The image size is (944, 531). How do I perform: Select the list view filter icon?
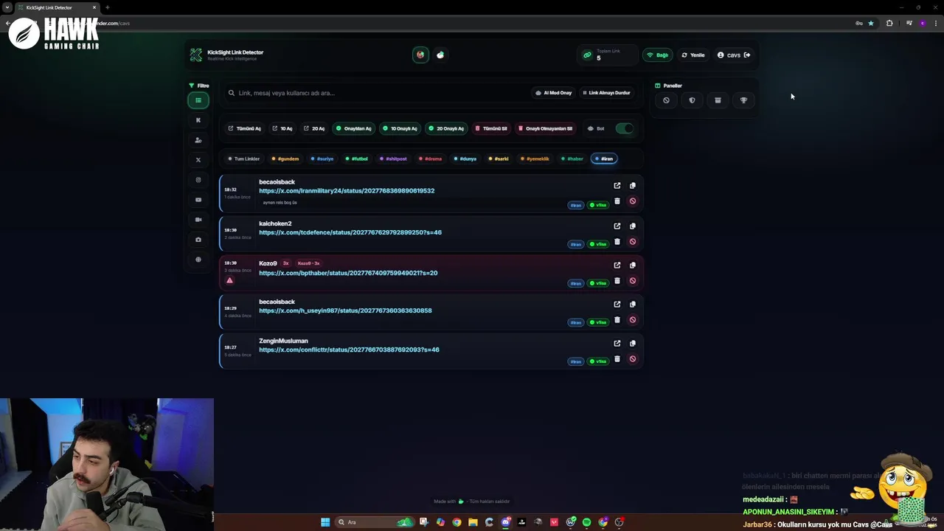198,100
